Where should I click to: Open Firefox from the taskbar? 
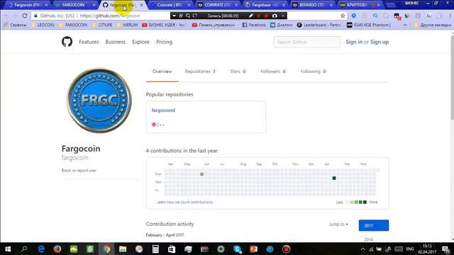point(57,249)
